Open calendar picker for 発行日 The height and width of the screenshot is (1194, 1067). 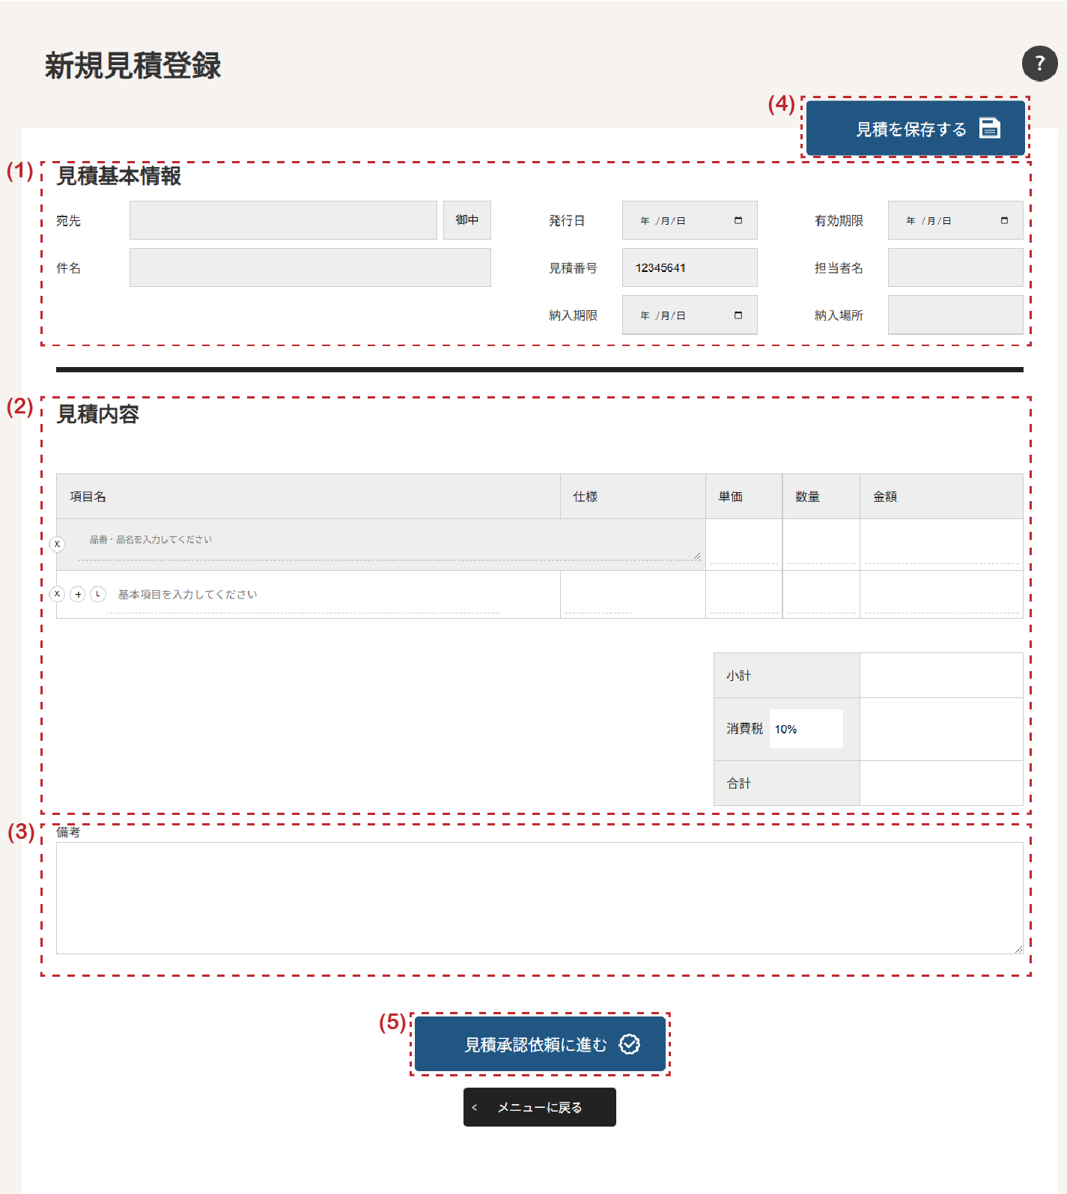[x=738, y=220]
